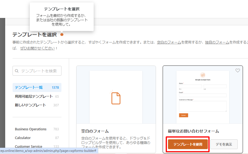This screenshot has width=248, height=154.
Task: Filter by Business Operations category
Action: (x=31, y=129)
